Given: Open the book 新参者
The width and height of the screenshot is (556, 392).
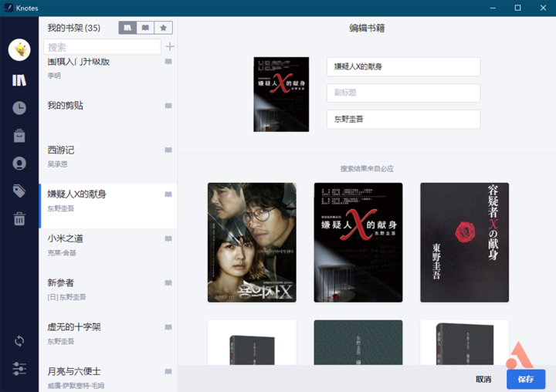Looking at the screenshot, I should (108, 295).
